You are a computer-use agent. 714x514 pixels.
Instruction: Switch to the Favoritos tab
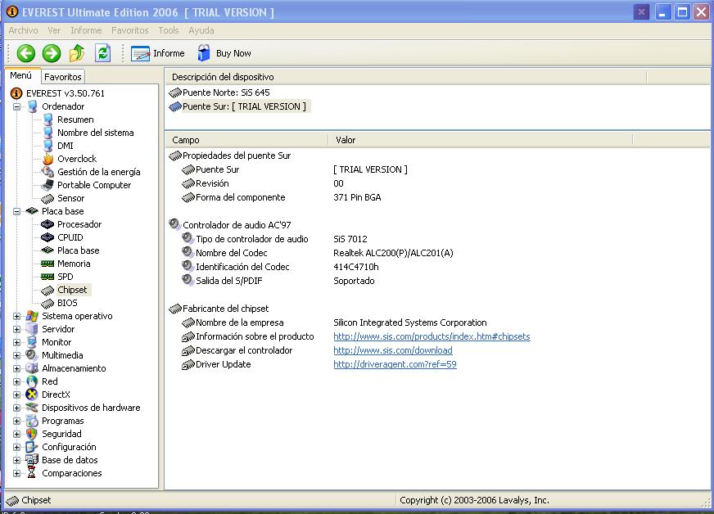63,77
